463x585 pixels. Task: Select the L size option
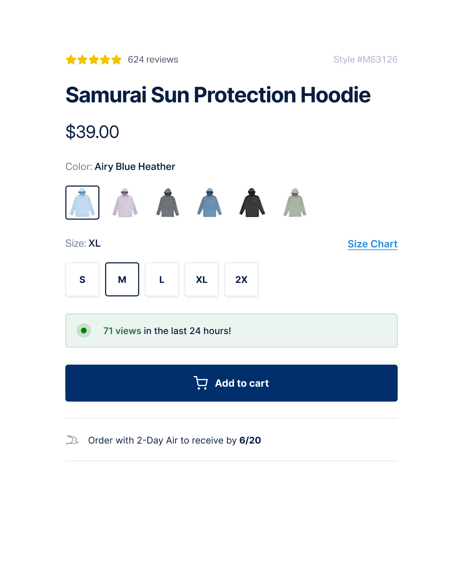point(162,279)
